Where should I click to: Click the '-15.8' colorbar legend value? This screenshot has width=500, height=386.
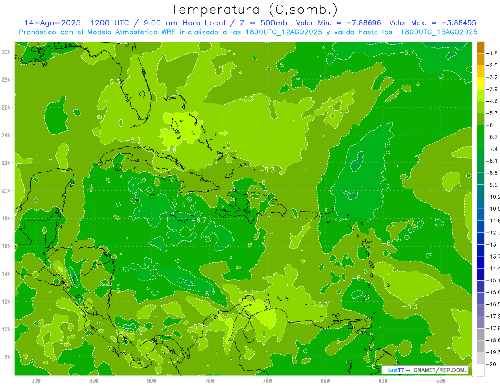pyautogui.click(x=493, y=292)
